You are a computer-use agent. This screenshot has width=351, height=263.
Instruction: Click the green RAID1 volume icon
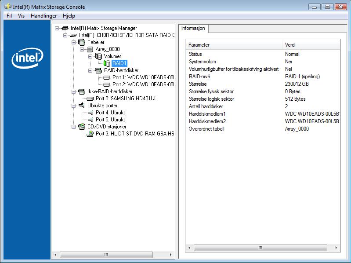[x=107, y=63]
